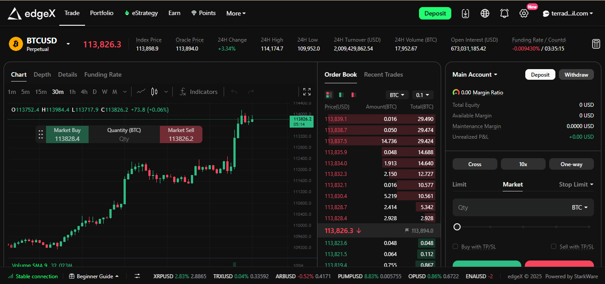This screenshot has width=605, height=284.
Task: Open the candlestick chart type icon
Action: tap(154, 92)
